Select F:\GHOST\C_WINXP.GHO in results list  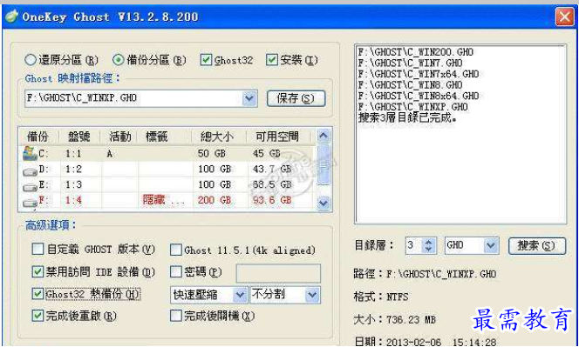(x=412, y=107)
